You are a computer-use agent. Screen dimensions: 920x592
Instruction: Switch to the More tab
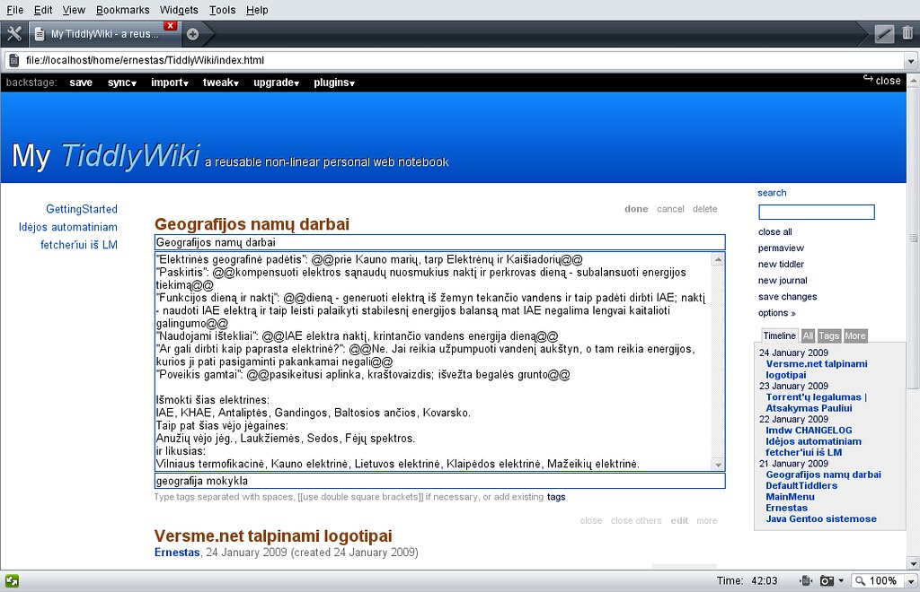click(x=855, y=335)
